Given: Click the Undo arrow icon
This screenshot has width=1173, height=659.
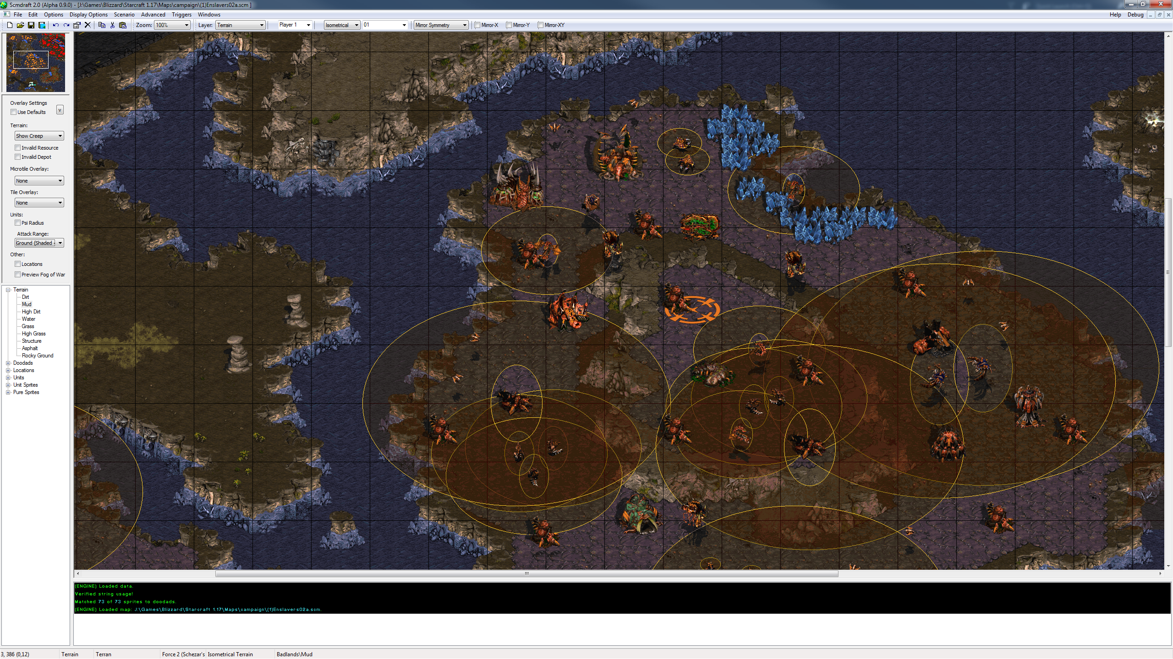Looking at the screenshot, I should pos(55,25).
